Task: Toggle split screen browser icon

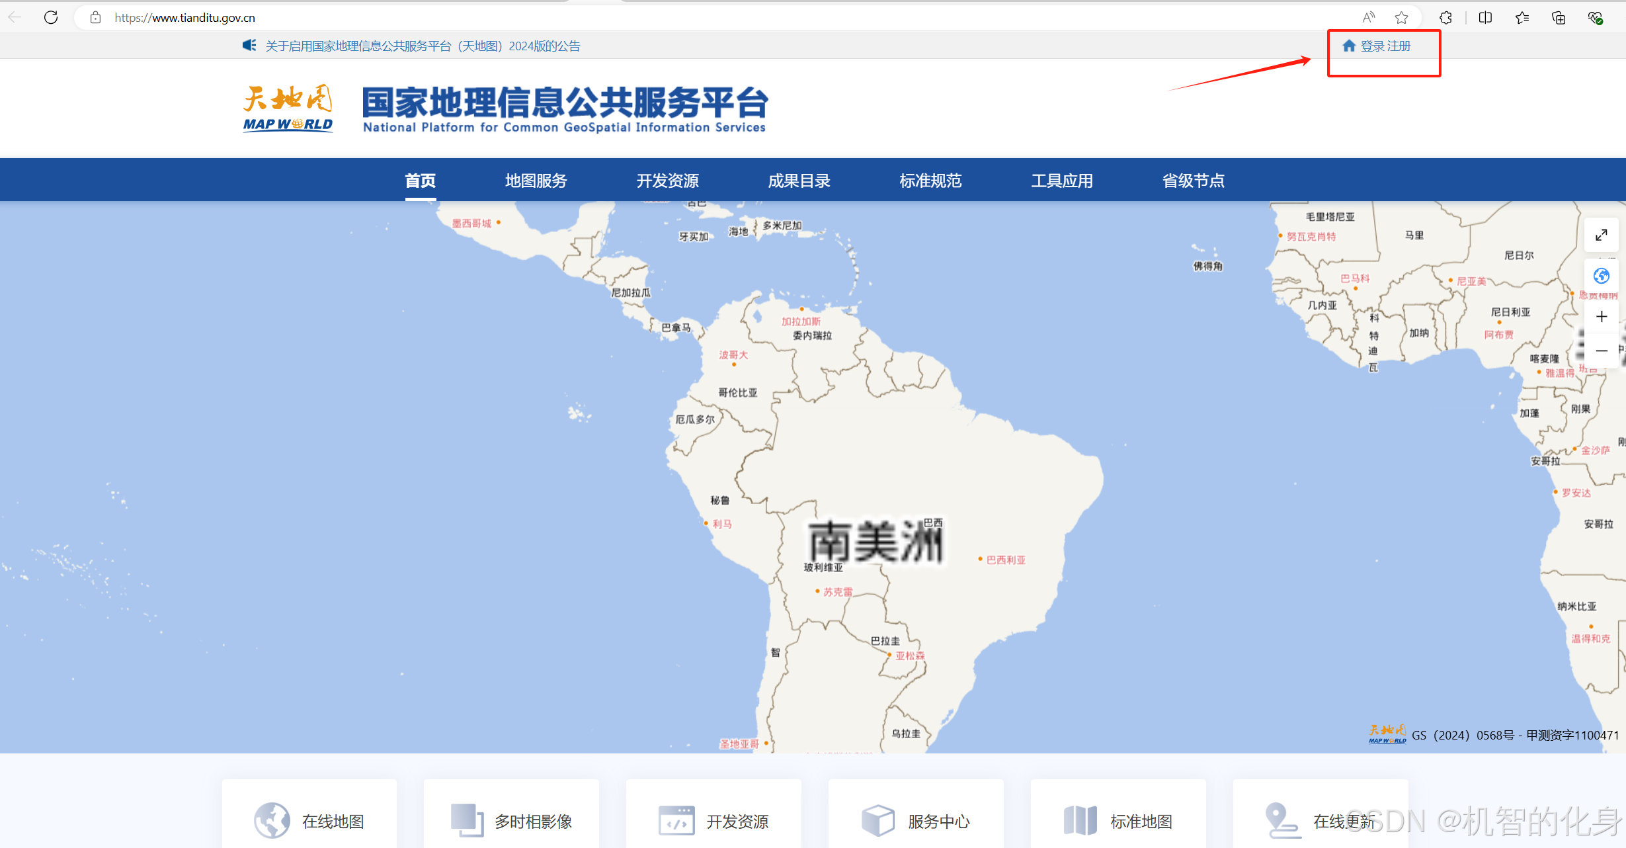Action: click(x=1485, y=18)
